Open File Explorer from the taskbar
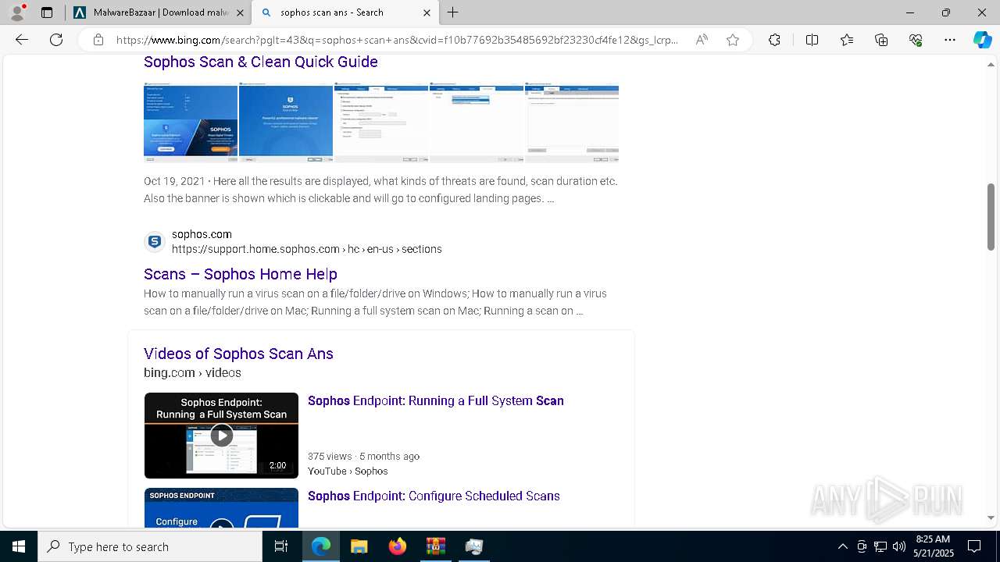The width and height of the screenshot is (1000, 562). [359, 546]
